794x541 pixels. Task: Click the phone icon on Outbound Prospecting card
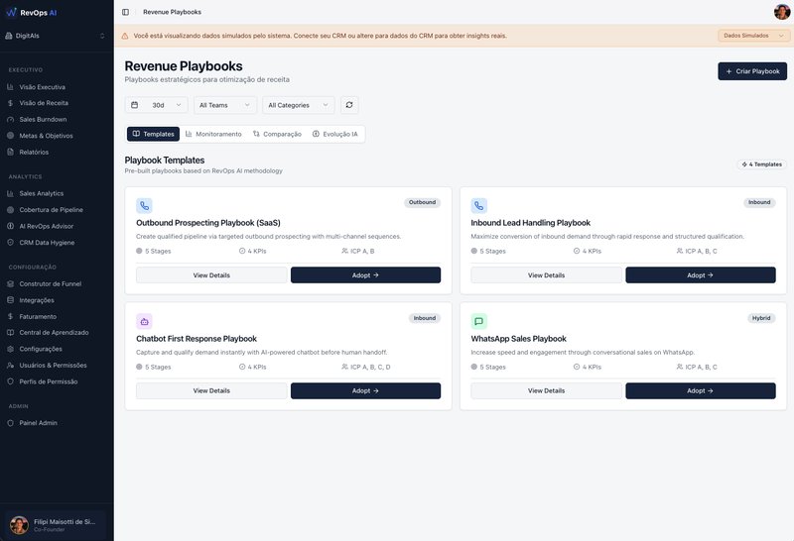coord(144,206)
